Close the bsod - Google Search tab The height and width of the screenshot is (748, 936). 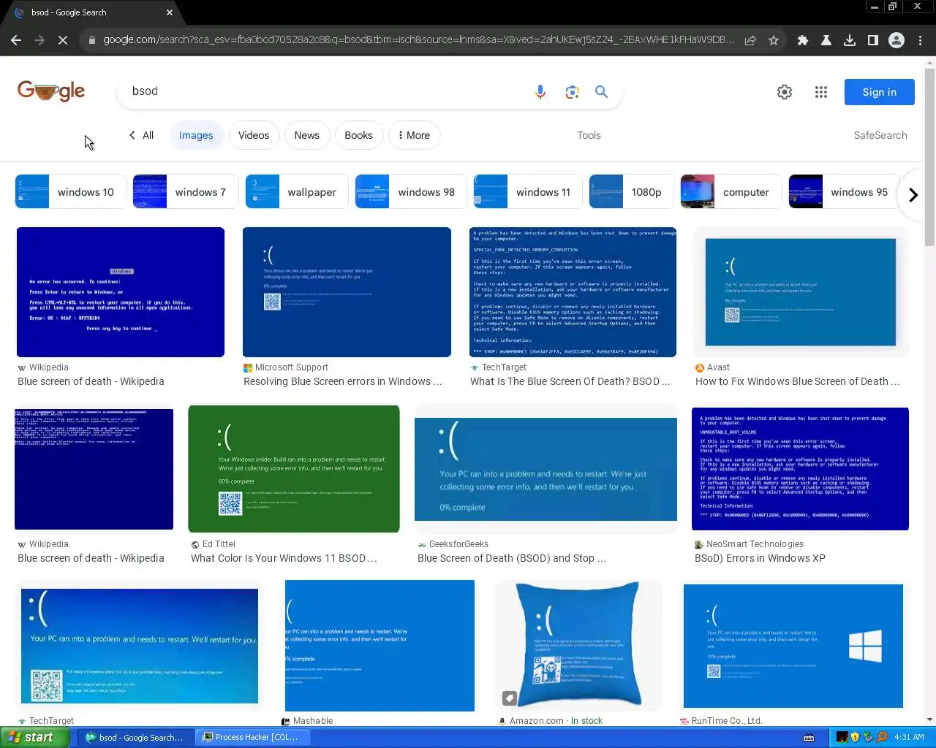[x=170, y=12]
